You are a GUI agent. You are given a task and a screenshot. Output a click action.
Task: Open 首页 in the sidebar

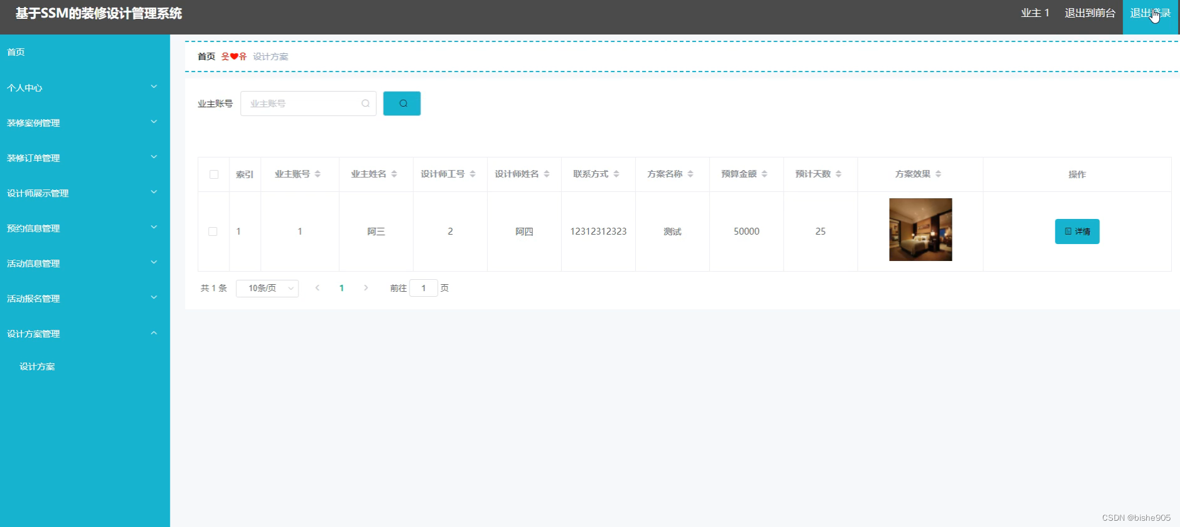tap(85, 52)
